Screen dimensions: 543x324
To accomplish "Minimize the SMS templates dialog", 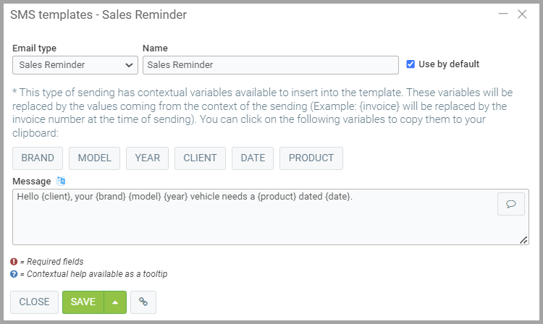I will 503,14.
